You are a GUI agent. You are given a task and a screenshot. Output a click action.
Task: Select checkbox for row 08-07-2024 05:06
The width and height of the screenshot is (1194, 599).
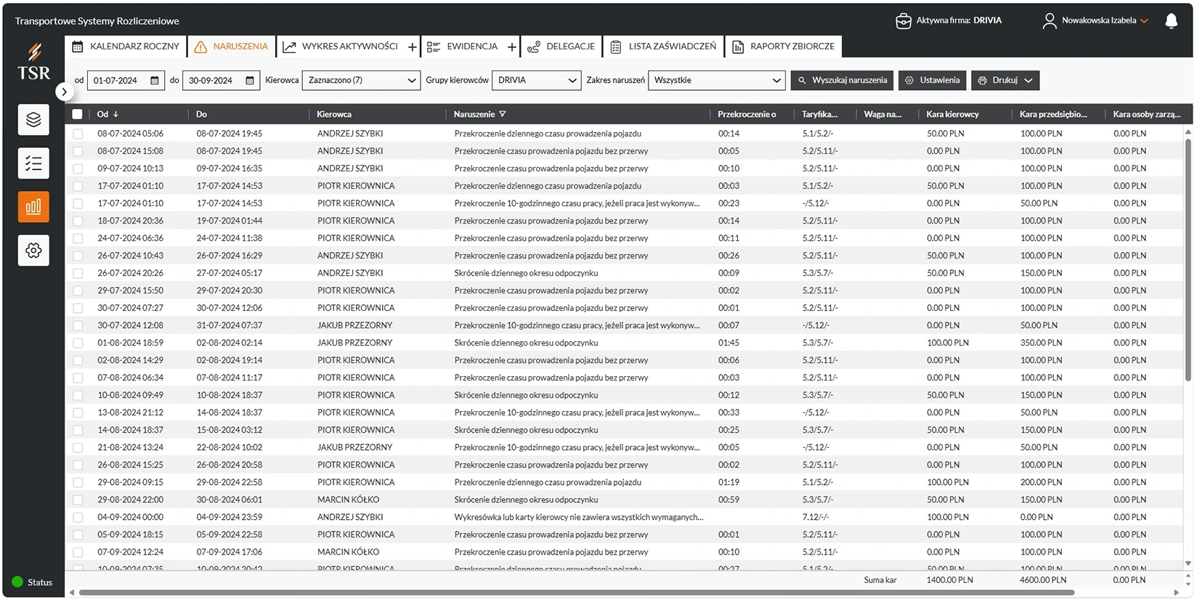[78, 134]
